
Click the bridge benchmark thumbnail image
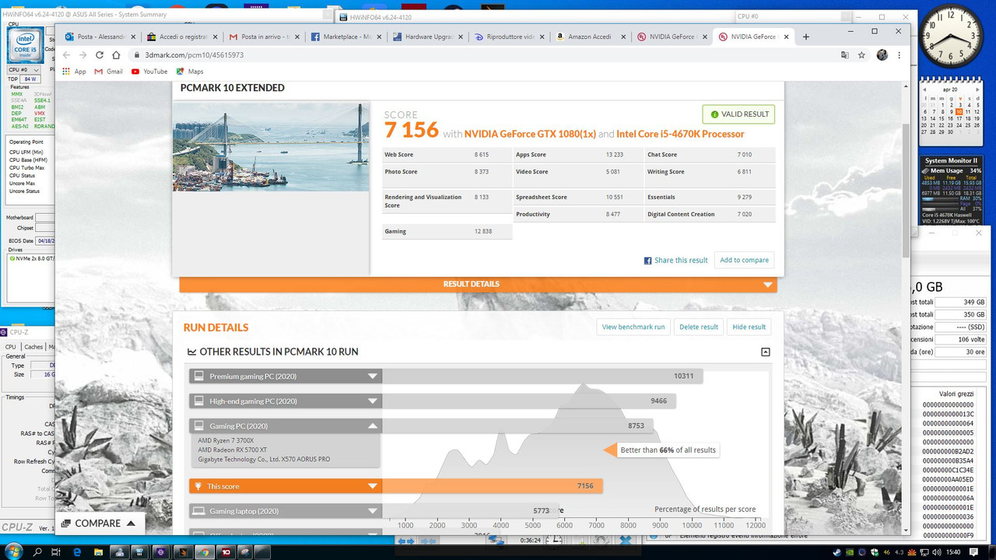pos(271,146)
